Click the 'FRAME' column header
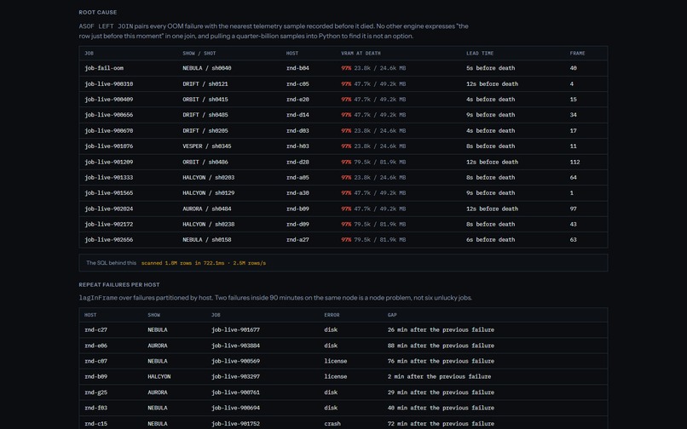The width and height of the screenshot is (687, 429). click(x=577, y=54)
